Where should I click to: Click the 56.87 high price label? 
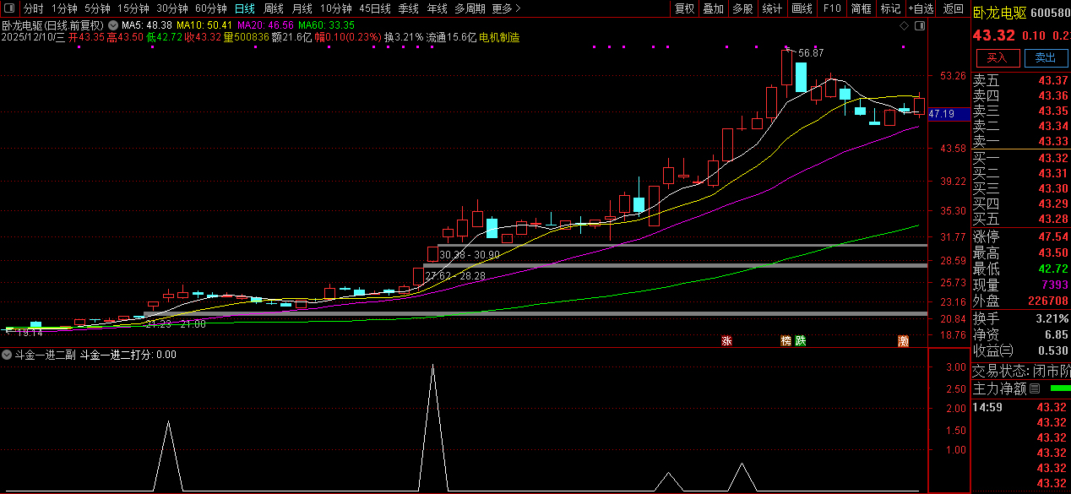coord(810,52)
